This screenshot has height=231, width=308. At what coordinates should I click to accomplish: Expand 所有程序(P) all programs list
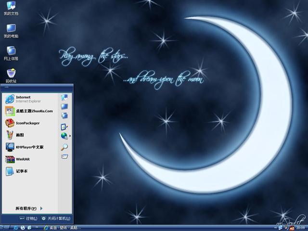(28, 208)
